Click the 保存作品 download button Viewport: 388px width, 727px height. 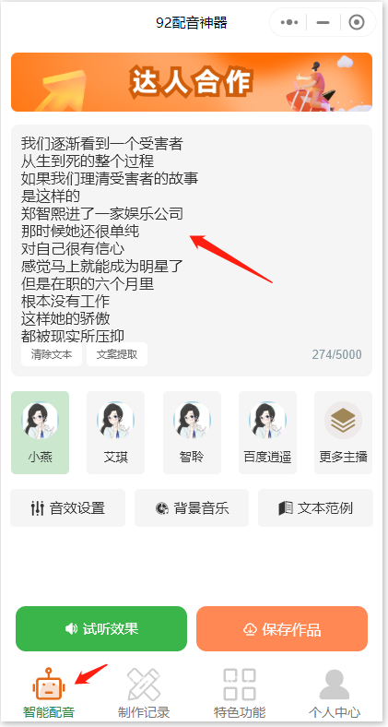(x=282, y=628)
